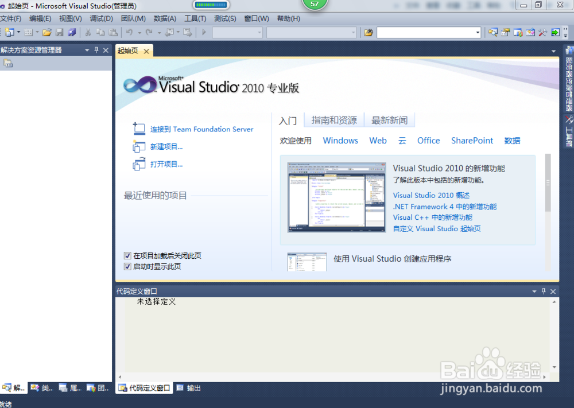Image resolution: width=574 pixels, height=408 pixels.
Task: Click the Find text input box
Action: (426, 33)
